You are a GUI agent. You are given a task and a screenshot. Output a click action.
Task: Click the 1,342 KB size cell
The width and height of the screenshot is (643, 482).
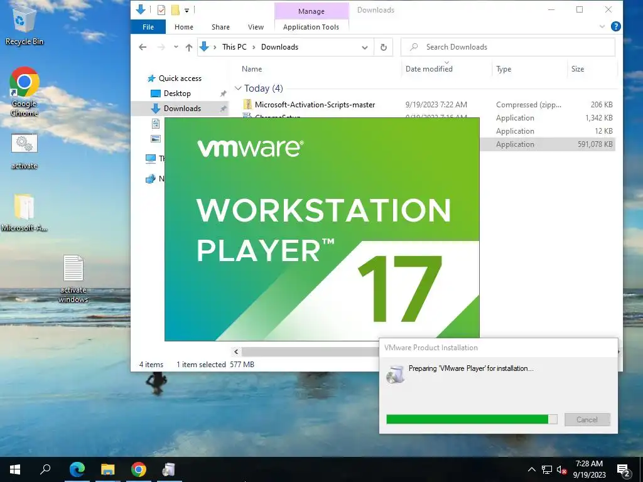coord(598,118)
